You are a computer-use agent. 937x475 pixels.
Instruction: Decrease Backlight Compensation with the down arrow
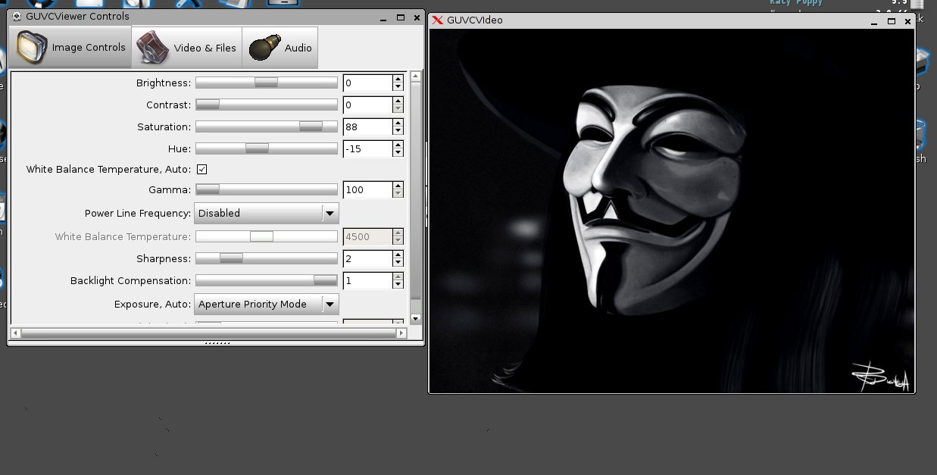[398, 285]
